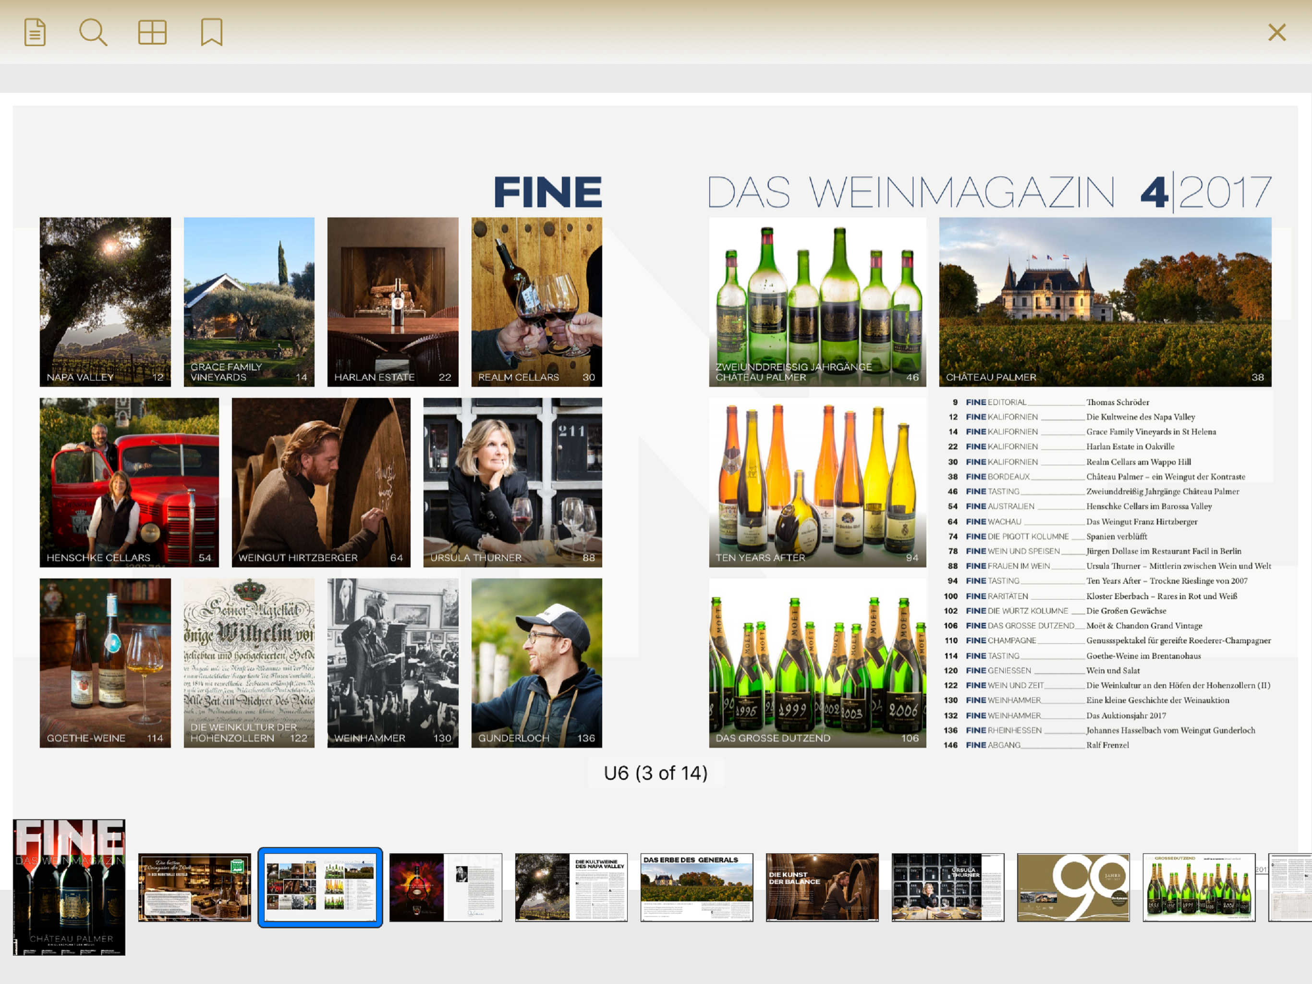Click 'Die Großen Gewächse' entry

pos(1126,611)
